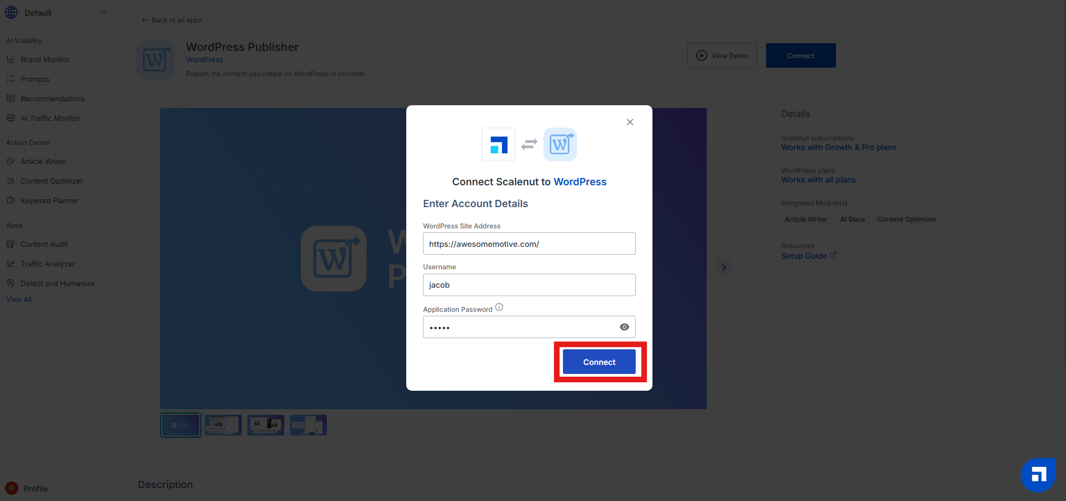Screen dimensions: 1066x501
Task: Select the second preview thumbnail
Action: coord(223,425)
